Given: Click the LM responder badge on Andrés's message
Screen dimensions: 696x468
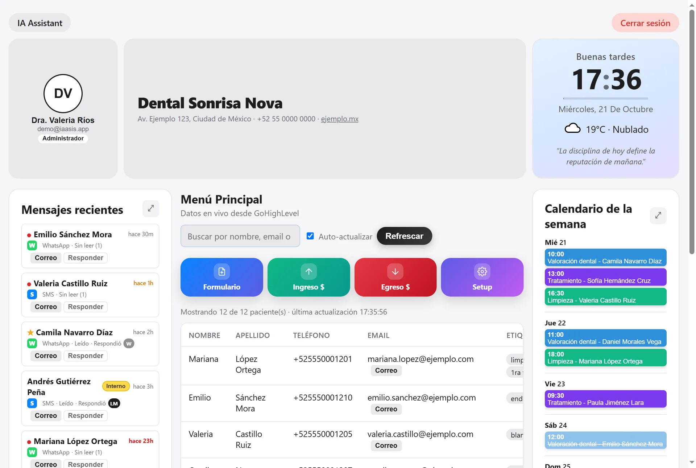Looking at the screenshot, I should pyautogui.click(x=114, y=403).
